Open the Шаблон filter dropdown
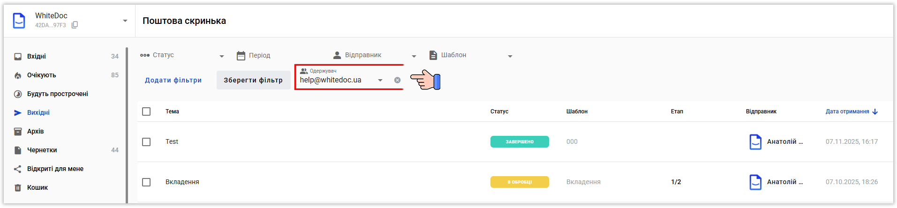 pos(510,56)
